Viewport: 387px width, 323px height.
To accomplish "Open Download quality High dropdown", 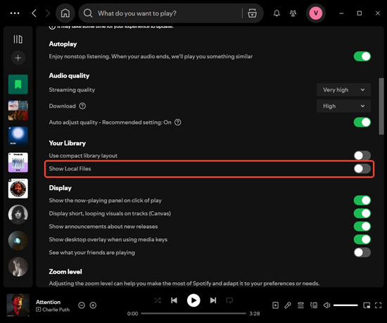I will coord(343,106).
